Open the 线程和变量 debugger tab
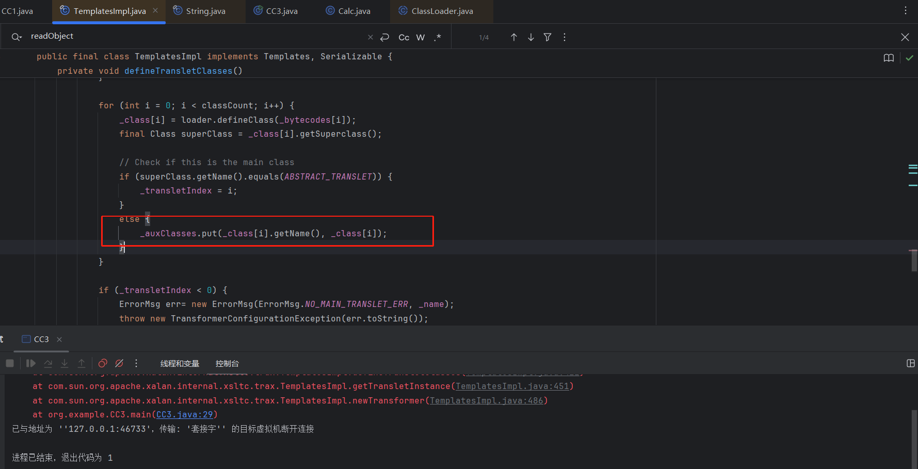The height and width of the screenshot is (469, 918). [180, 364]
